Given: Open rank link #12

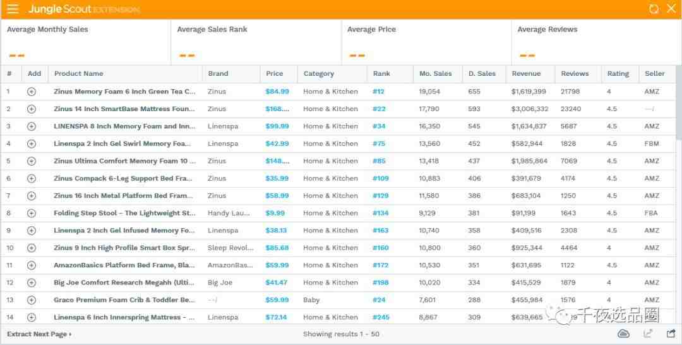Looking at the screenshot, I should (378, 92).
